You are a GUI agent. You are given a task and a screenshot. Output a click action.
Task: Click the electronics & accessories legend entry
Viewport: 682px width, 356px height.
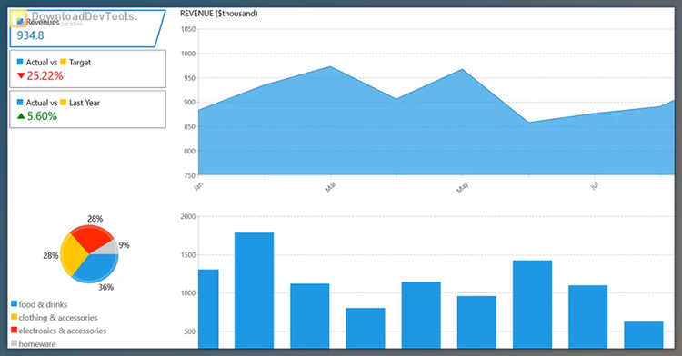(59, 331)
